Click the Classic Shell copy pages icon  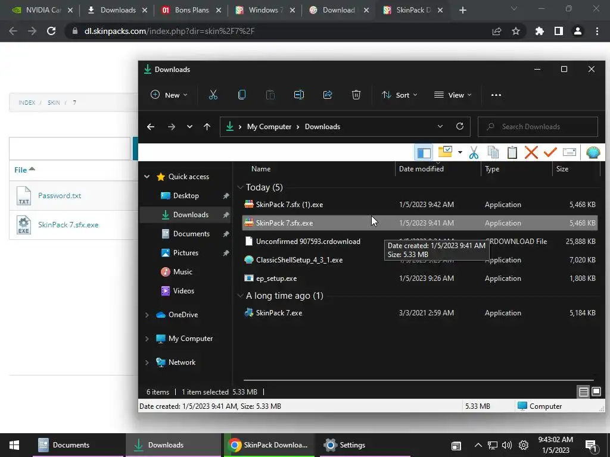pyautogui.click(x=493, y=152)
